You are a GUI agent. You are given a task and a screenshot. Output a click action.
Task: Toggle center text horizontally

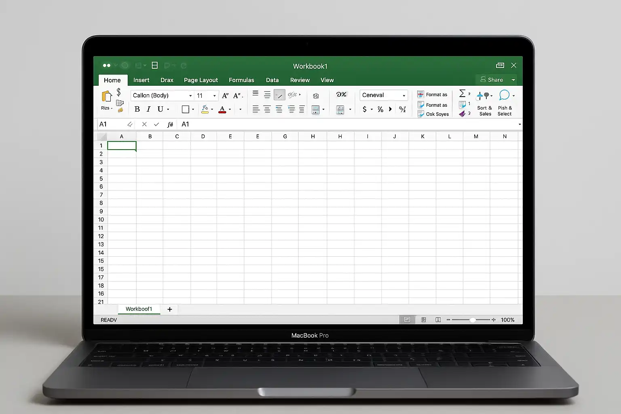point(267,109)
